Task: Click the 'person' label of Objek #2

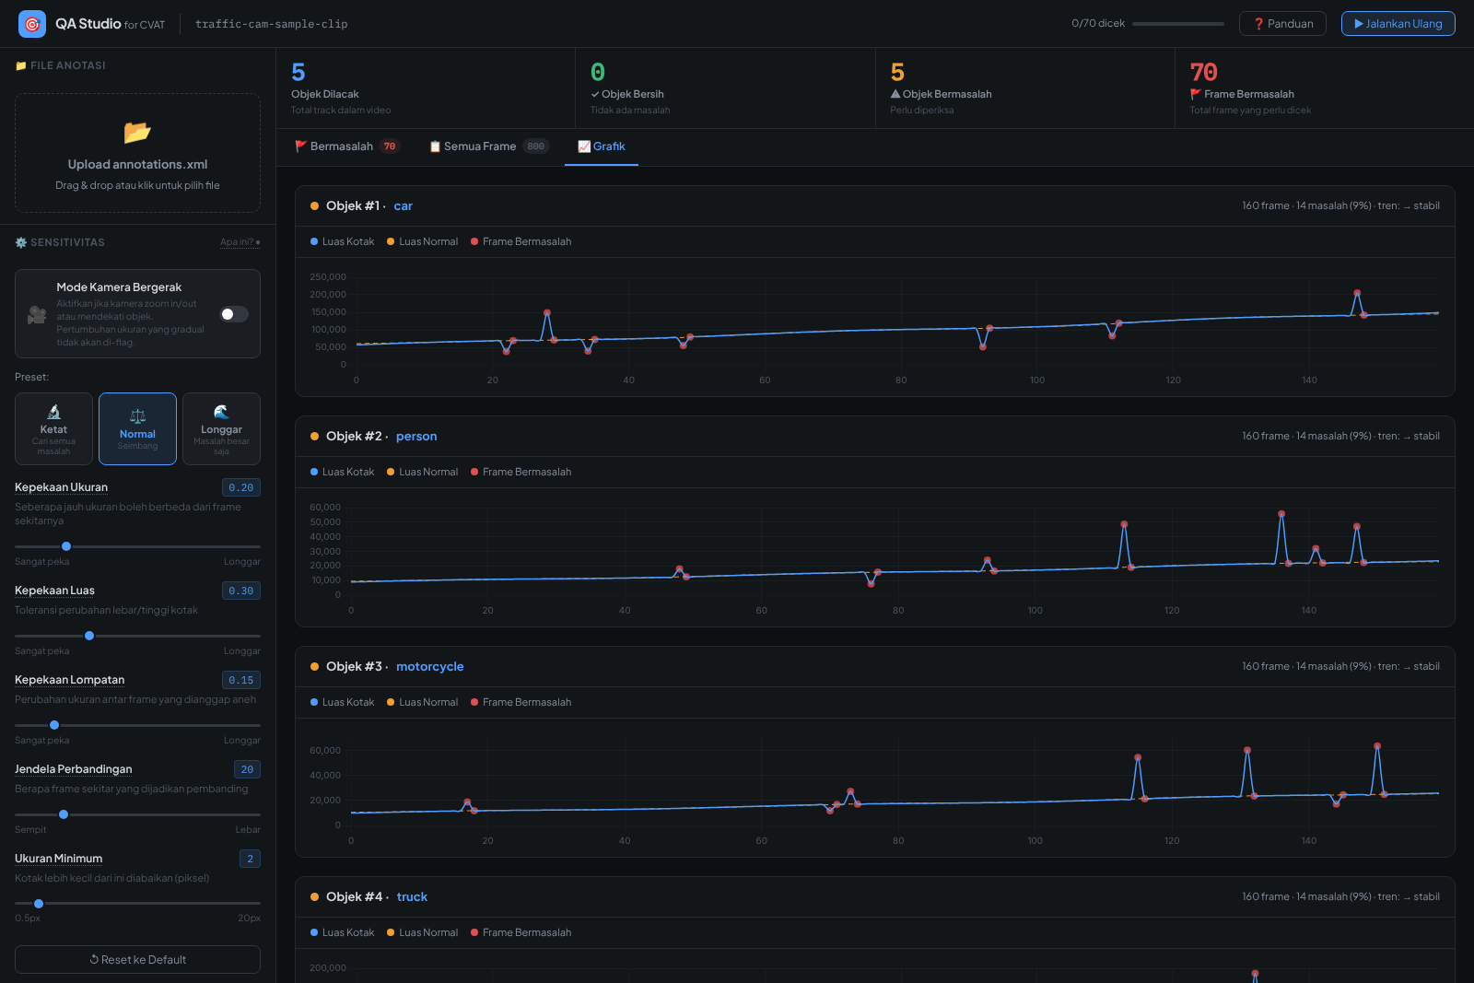Action: tap(416, 436)
